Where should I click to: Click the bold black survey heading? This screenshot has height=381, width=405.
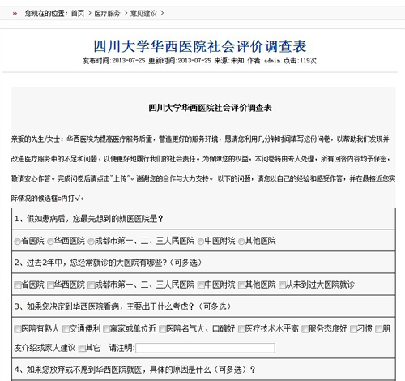(x=210, y=108)
